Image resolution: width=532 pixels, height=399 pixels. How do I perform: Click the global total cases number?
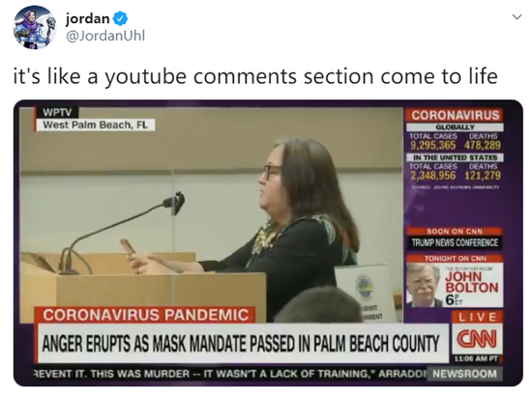(x=433, y=145)
